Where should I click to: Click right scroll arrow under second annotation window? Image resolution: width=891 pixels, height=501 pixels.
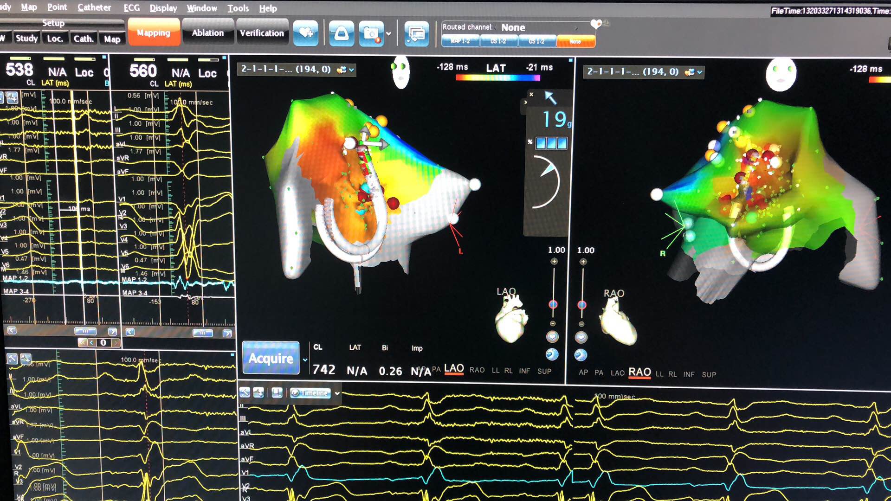point(227,333)
